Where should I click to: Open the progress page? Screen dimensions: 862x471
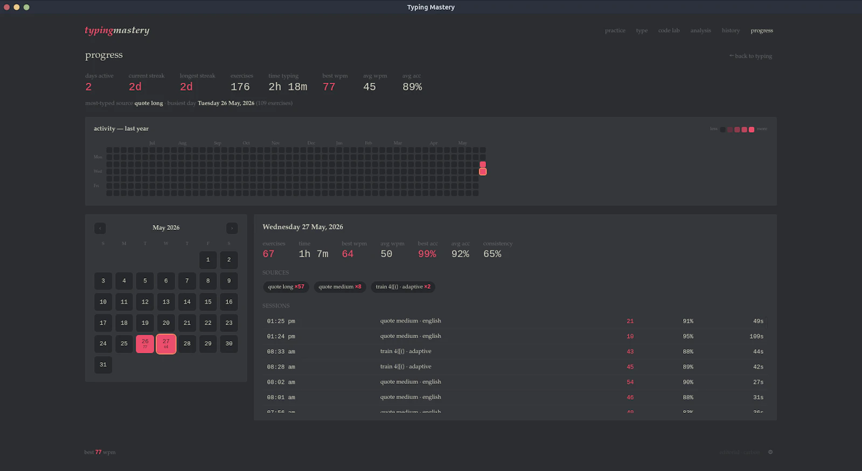point(762,31)
